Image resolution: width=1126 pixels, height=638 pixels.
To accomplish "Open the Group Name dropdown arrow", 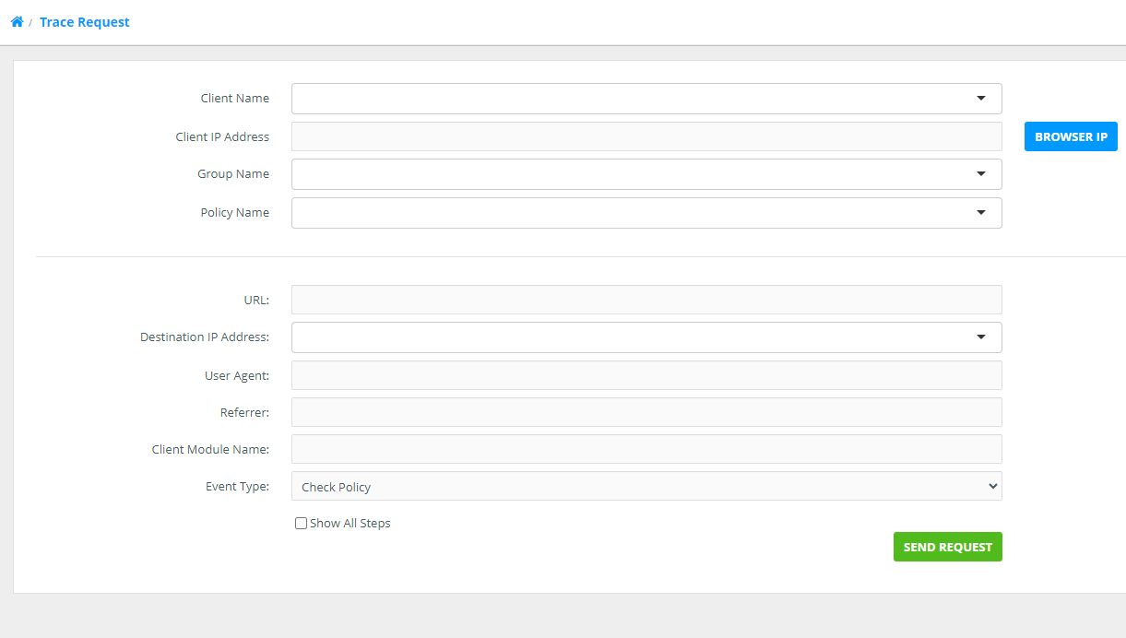I will pos(980,174).
